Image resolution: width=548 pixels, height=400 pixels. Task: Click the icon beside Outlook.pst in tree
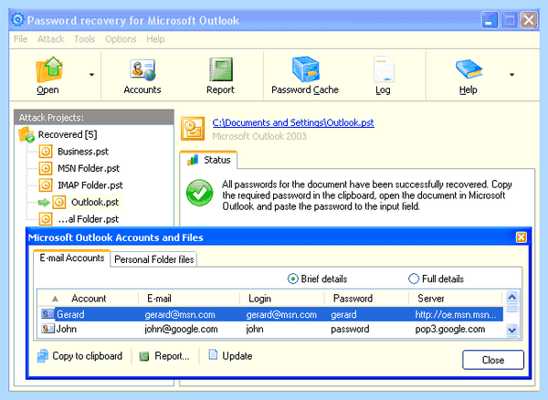tap(59, 202)
